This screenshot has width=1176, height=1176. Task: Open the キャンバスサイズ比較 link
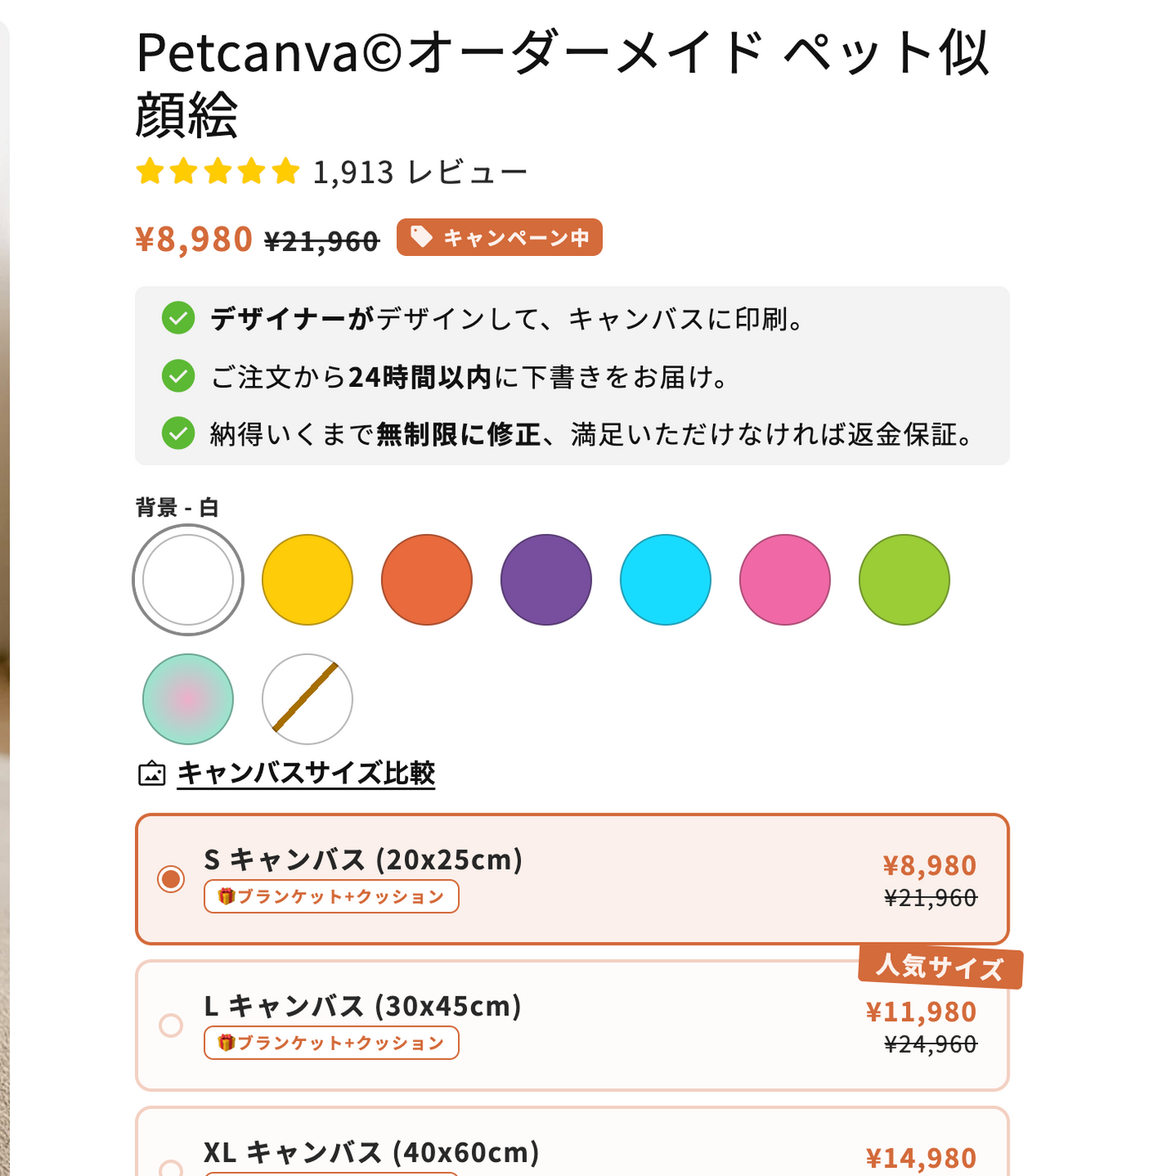(306, 773)
